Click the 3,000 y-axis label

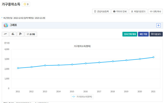click(x=7, y=59)
